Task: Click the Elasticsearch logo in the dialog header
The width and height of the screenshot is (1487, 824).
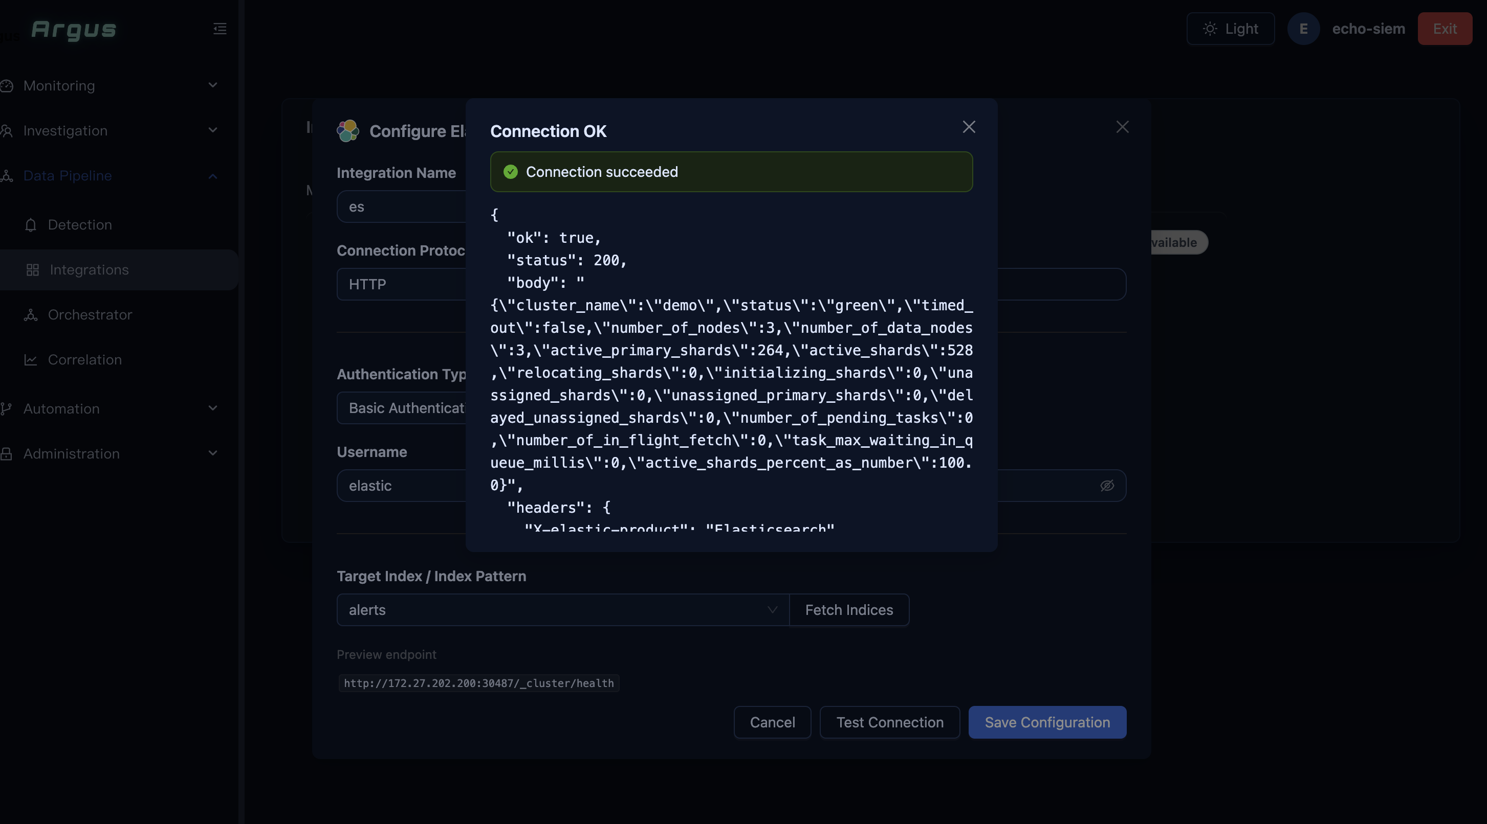Action: [348, 131]
